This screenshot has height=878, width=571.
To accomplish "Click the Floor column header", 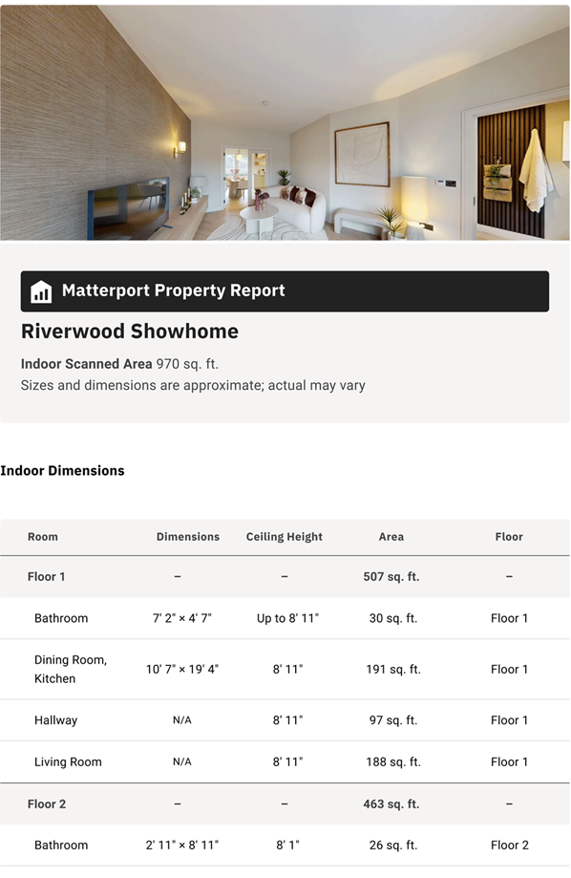I will 509,537.
